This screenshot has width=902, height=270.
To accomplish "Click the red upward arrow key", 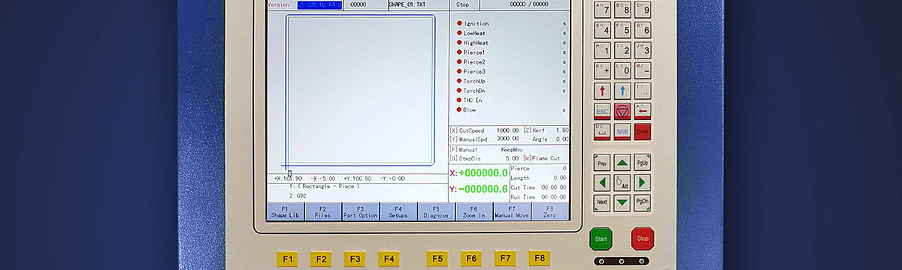I will 602,91.
